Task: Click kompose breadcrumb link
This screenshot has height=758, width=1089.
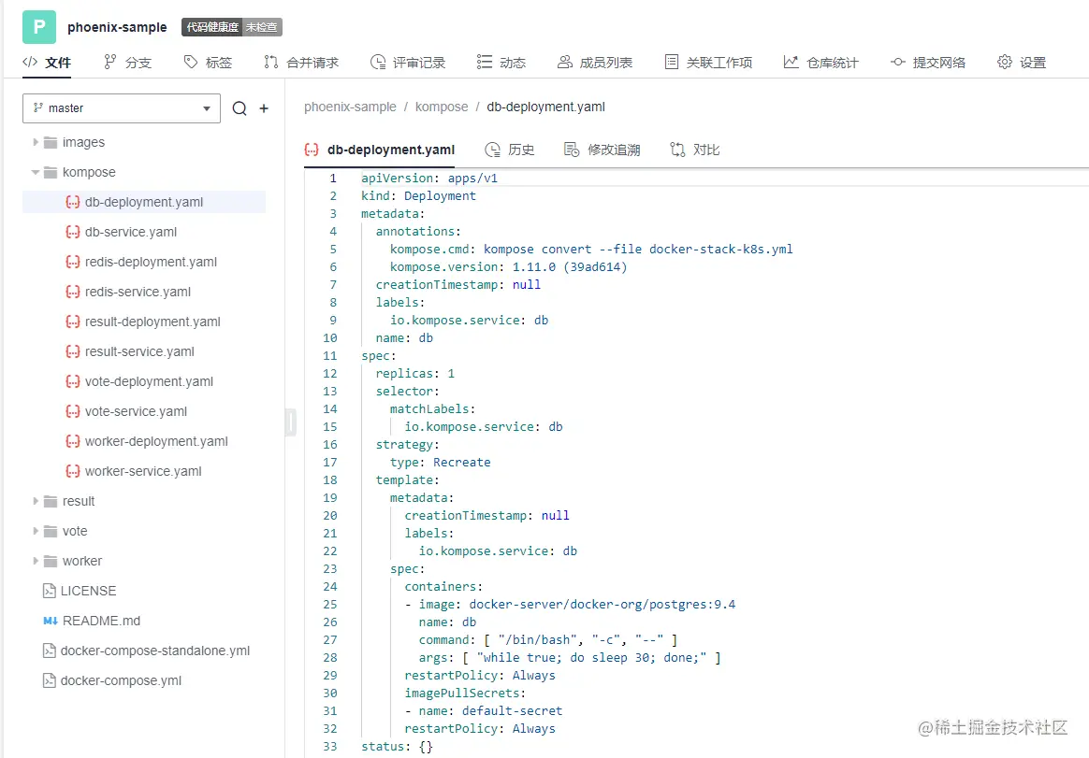Action: [442, 107]
